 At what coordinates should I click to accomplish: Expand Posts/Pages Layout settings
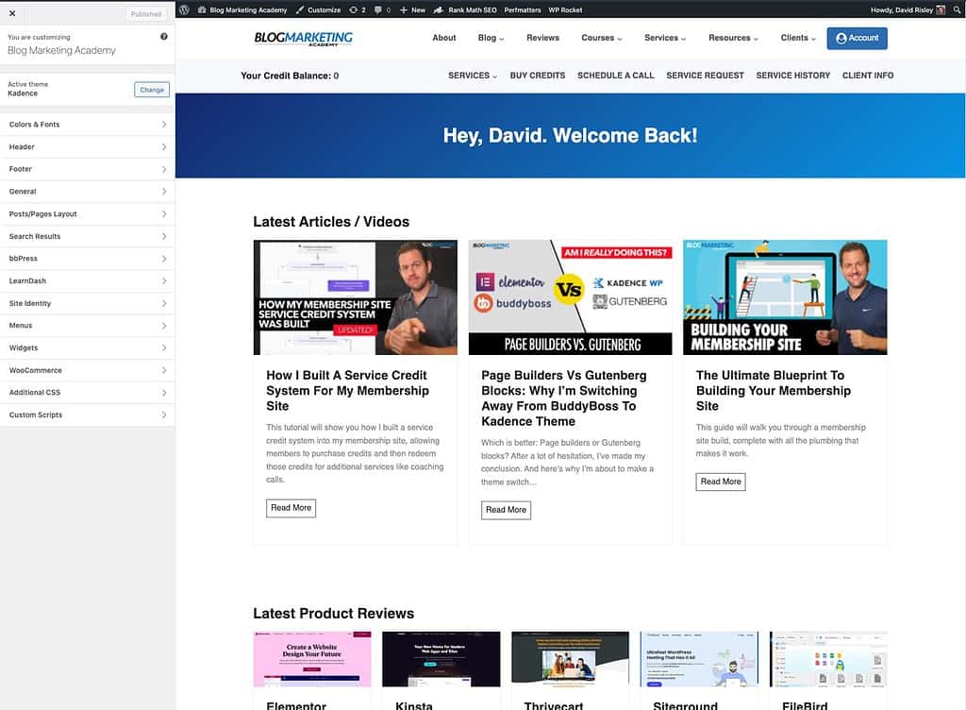point(88,214)
